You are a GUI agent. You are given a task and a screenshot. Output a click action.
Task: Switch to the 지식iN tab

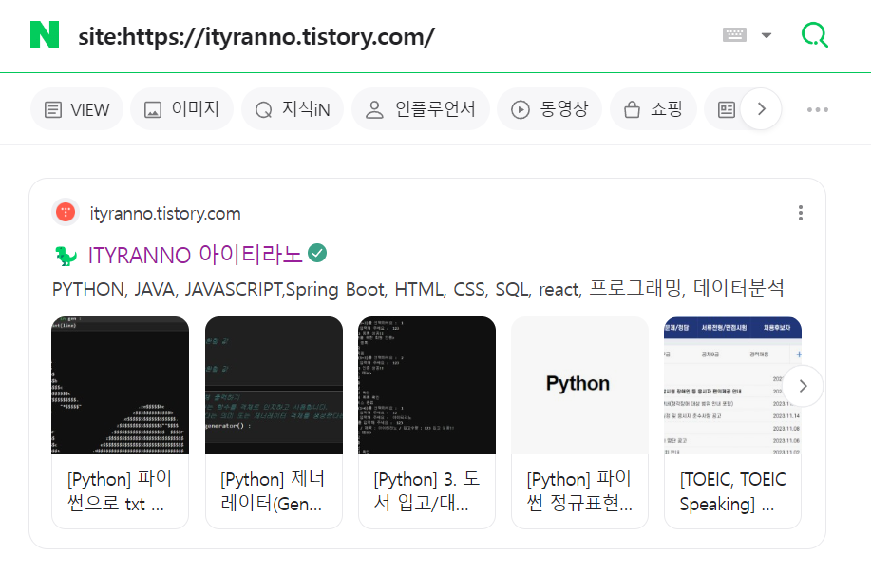[x=293, y=109]
